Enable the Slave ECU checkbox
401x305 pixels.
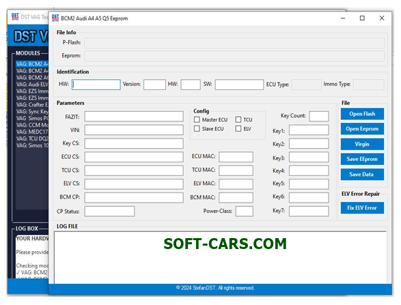pyautogui.click(x=197, y=129)
